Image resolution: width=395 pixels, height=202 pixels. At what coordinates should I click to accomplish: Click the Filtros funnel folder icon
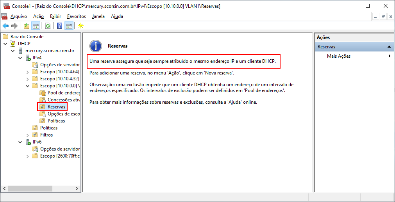35,135
